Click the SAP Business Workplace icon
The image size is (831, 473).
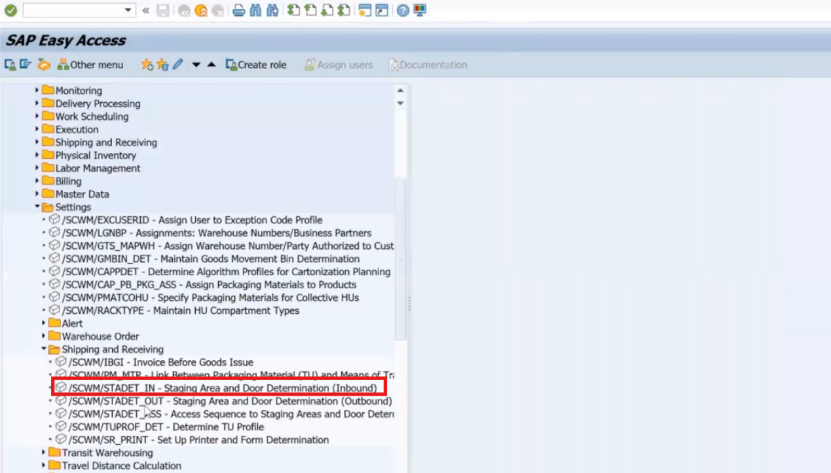click(44, 64)
